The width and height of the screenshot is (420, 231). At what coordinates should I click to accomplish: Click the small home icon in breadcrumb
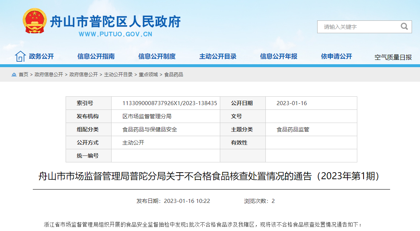[x=14, y=74]
